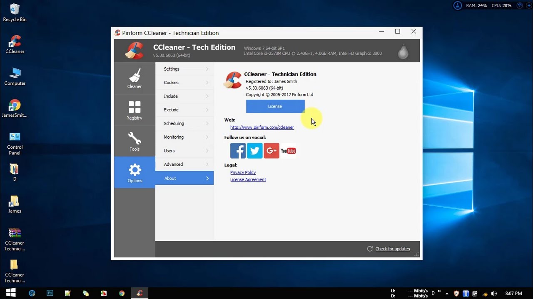The width and height of the screenshot is (533, 299).
Task: Open the Exclude options page
Action: coord(184,110)
